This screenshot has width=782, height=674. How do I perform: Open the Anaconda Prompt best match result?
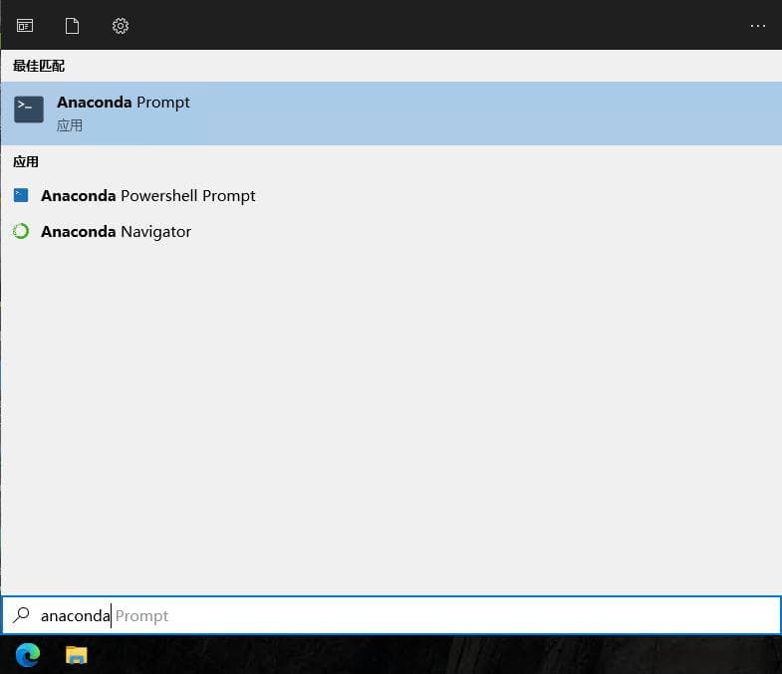click(x=391, y=113)
